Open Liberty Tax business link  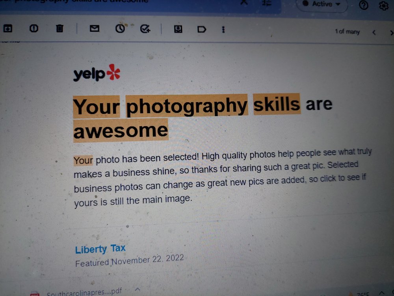(100, 249)
